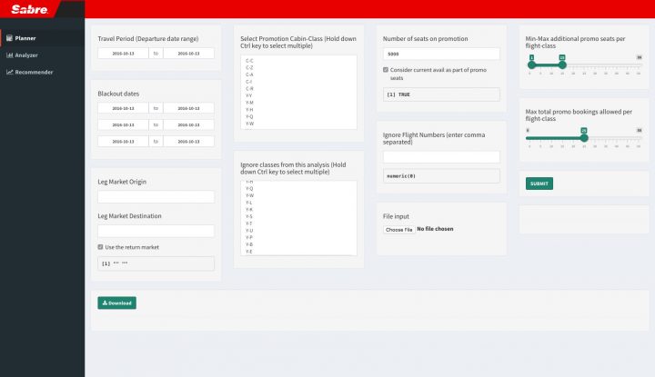The width and height of the screenshot is (655, 377).
Task: Click Choose File for file input
Action: 398,230
